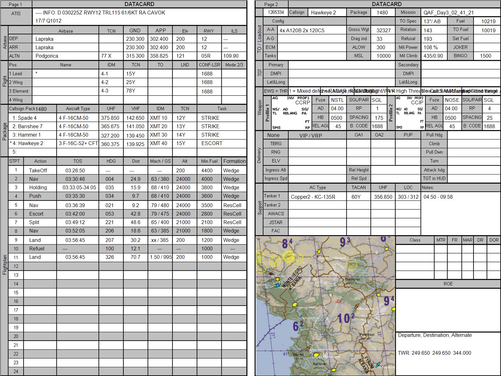Click steerpoint 1 TakeOff action cell

[40, 170]
